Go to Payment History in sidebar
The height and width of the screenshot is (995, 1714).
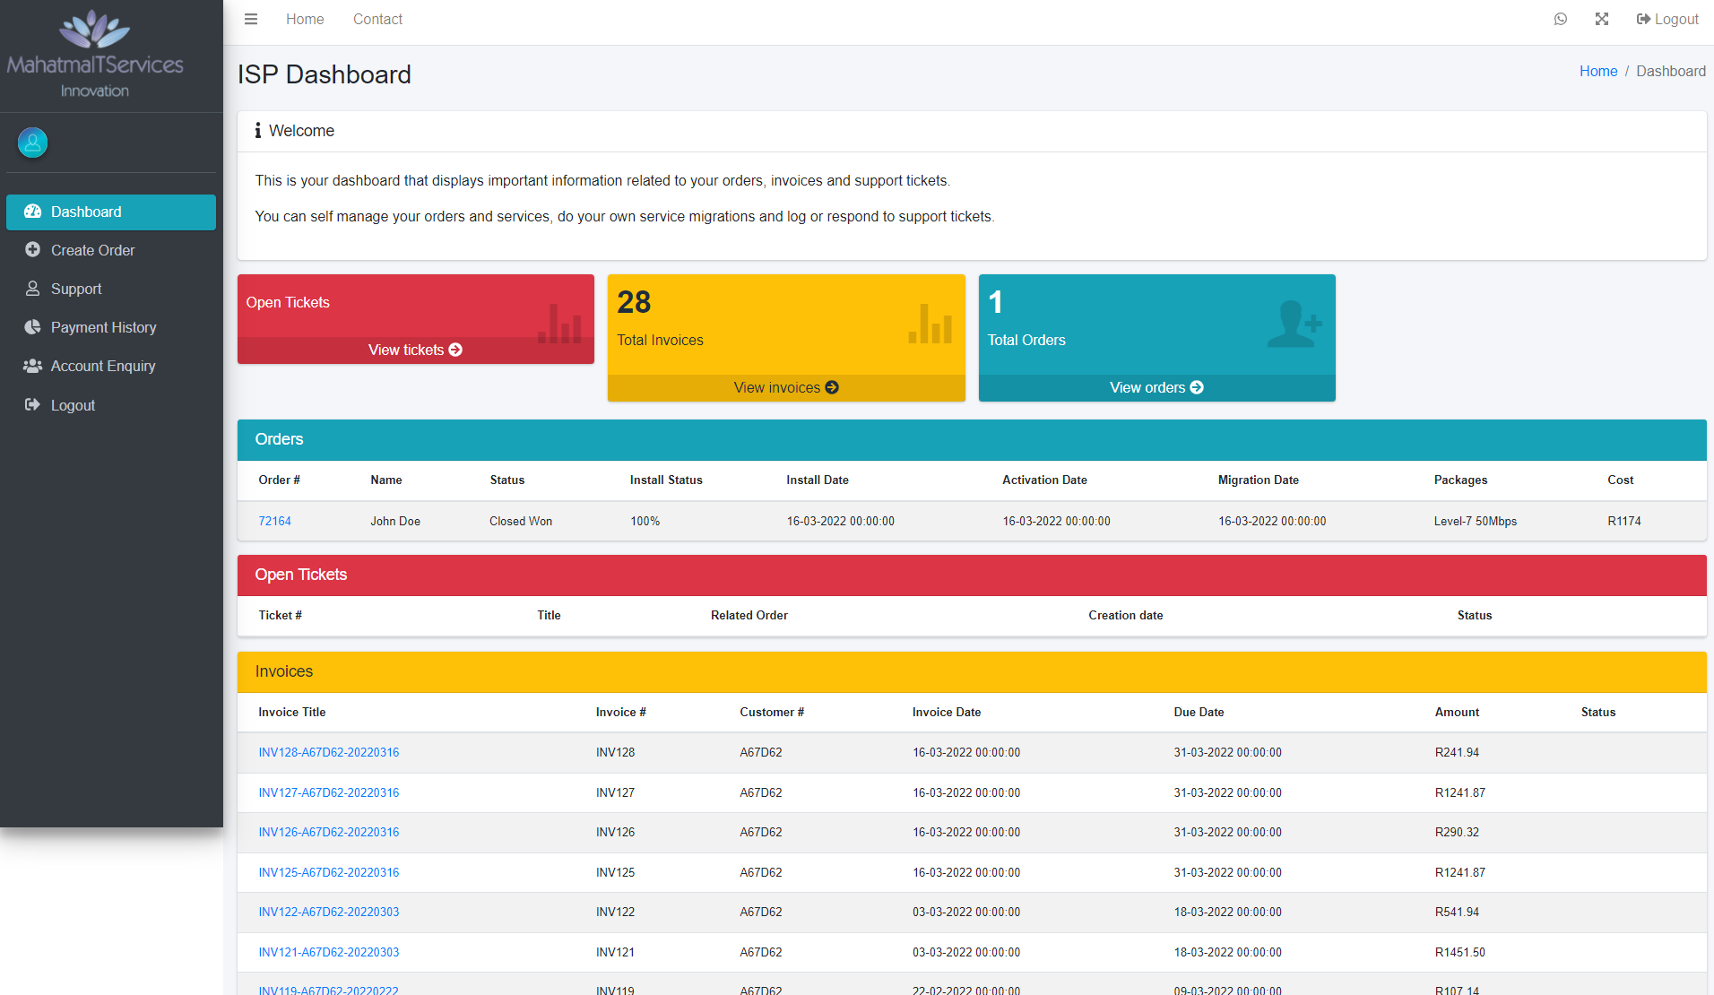pos(103,327)
